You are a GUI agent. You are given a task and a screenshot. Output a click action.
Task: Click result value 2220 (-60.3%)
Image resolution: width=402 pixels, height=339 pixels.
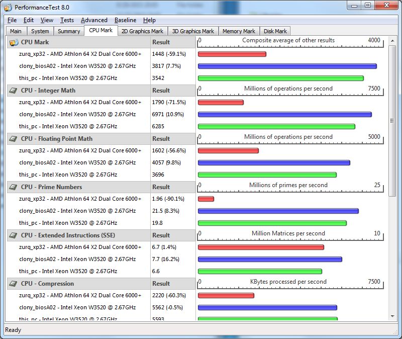pyautogui.click(x=169, y=295)
